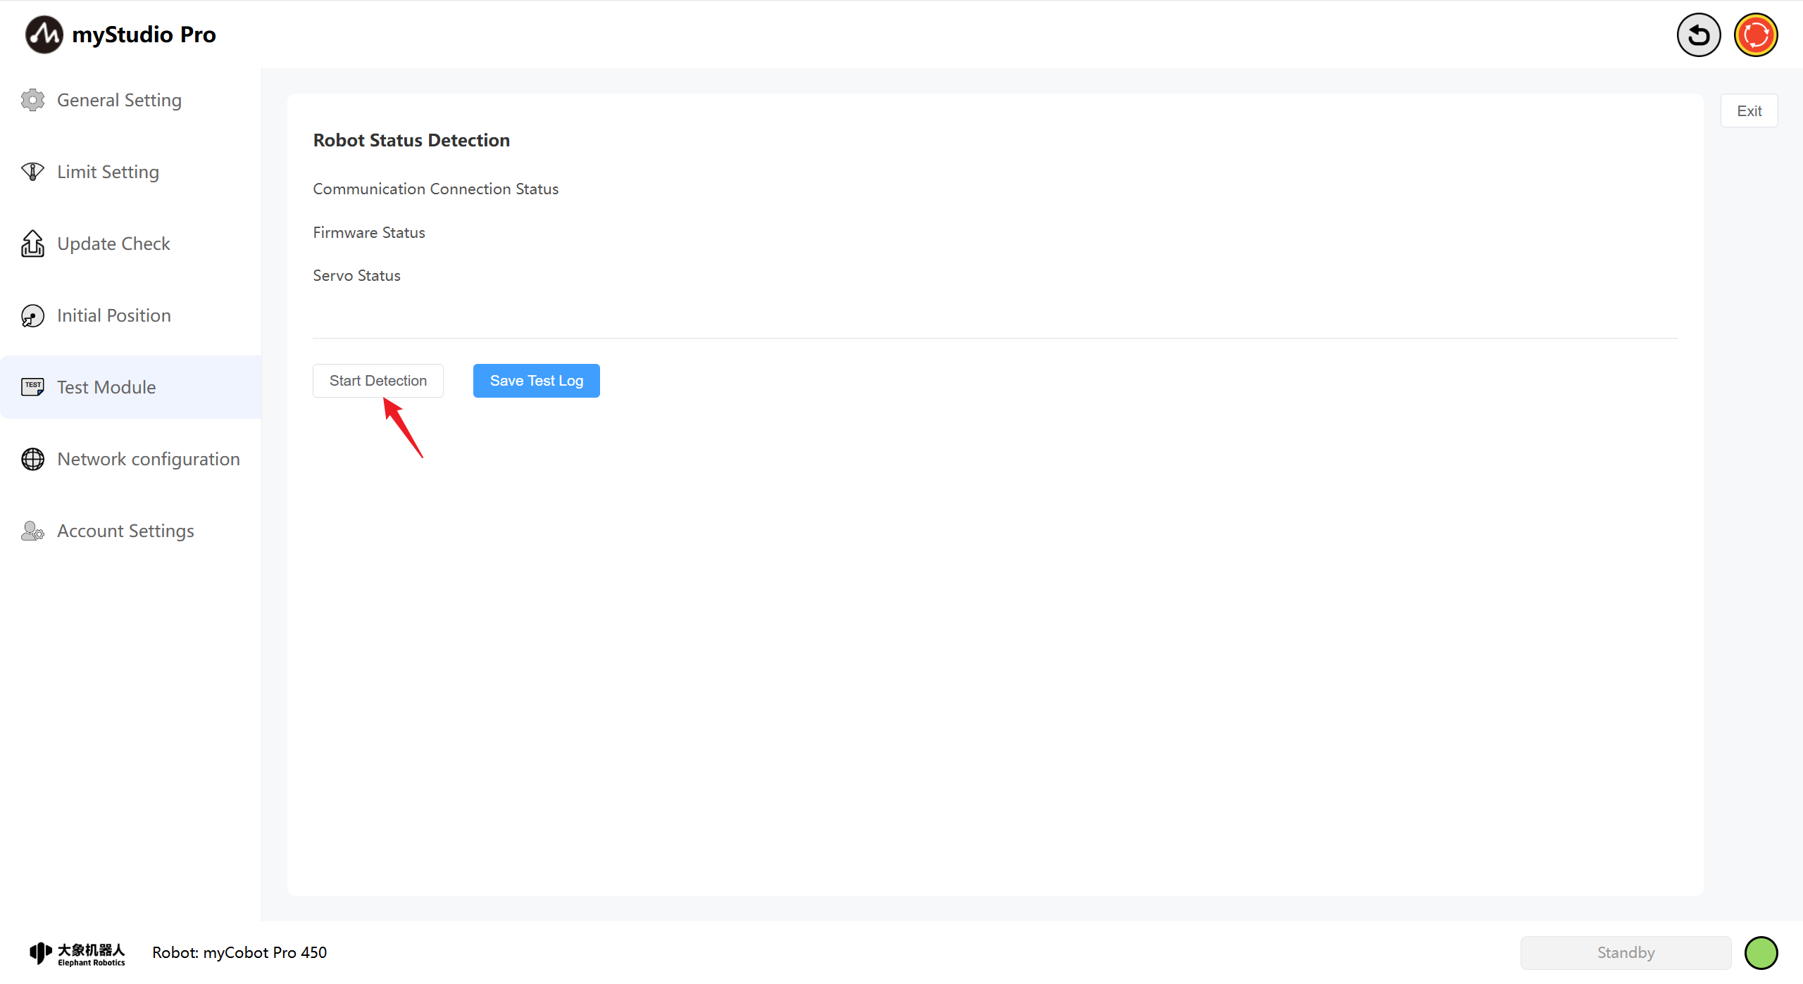
Task: Click the Test Module icon
Action: (32, 387)
